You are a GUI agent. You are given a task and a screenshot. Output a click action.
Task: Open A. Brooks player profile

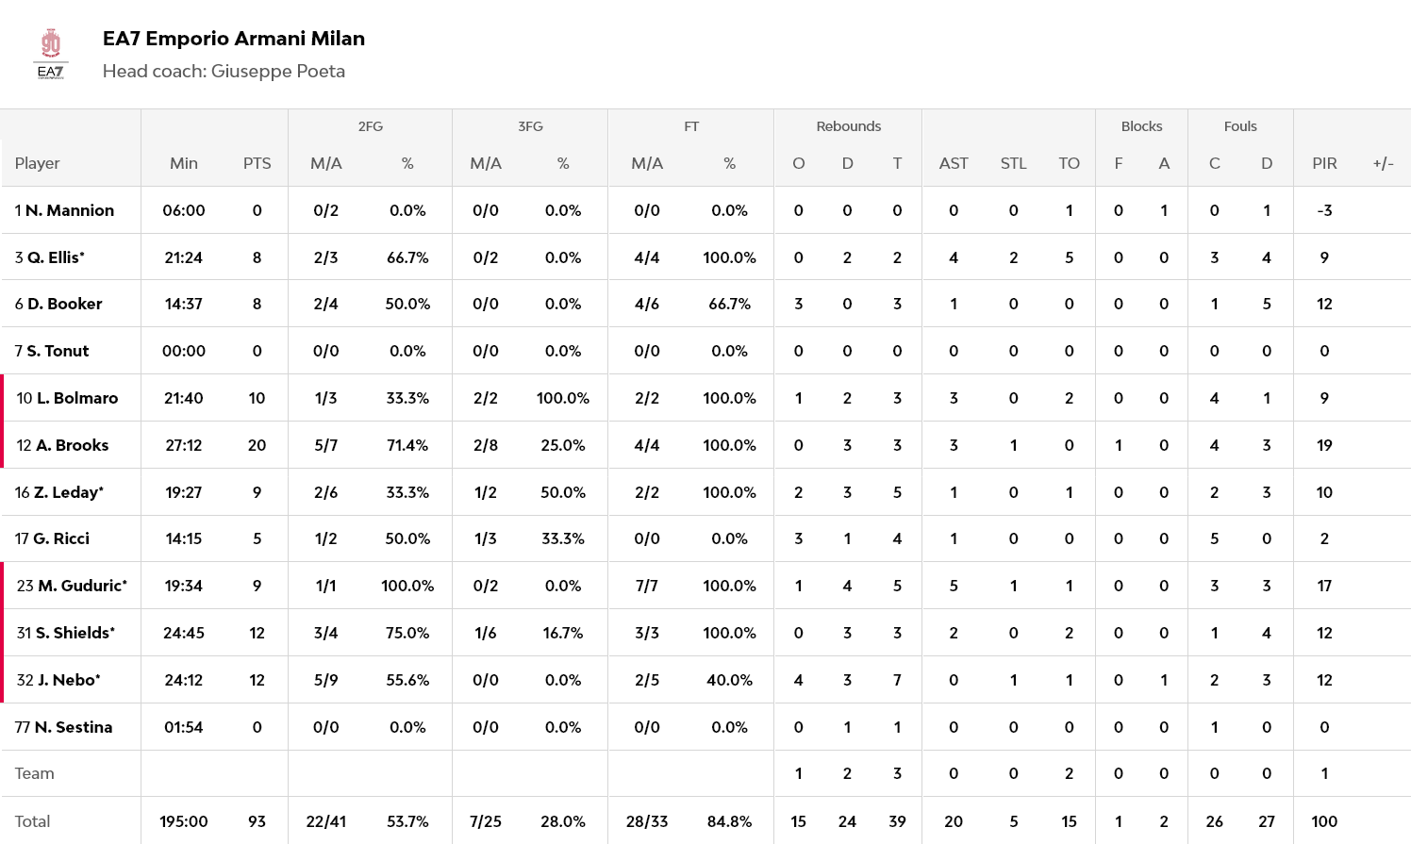pos(72,445)
